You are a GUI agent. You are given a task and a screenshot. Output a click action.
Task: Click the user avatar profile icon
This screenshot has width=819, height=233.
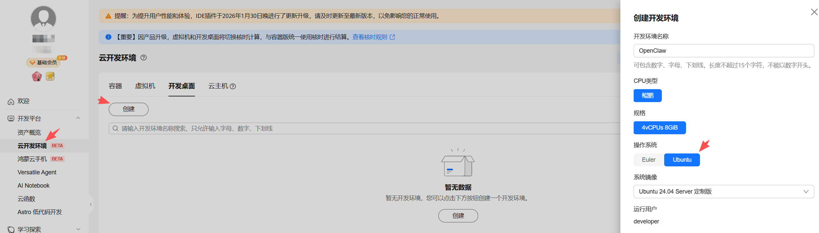tap(43, 18)
